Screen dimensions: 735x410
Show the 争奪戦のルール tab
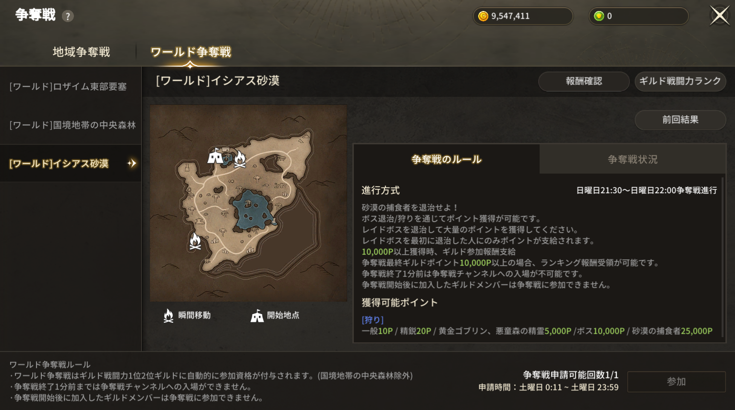pyautogui.click(x=446, y=159)
